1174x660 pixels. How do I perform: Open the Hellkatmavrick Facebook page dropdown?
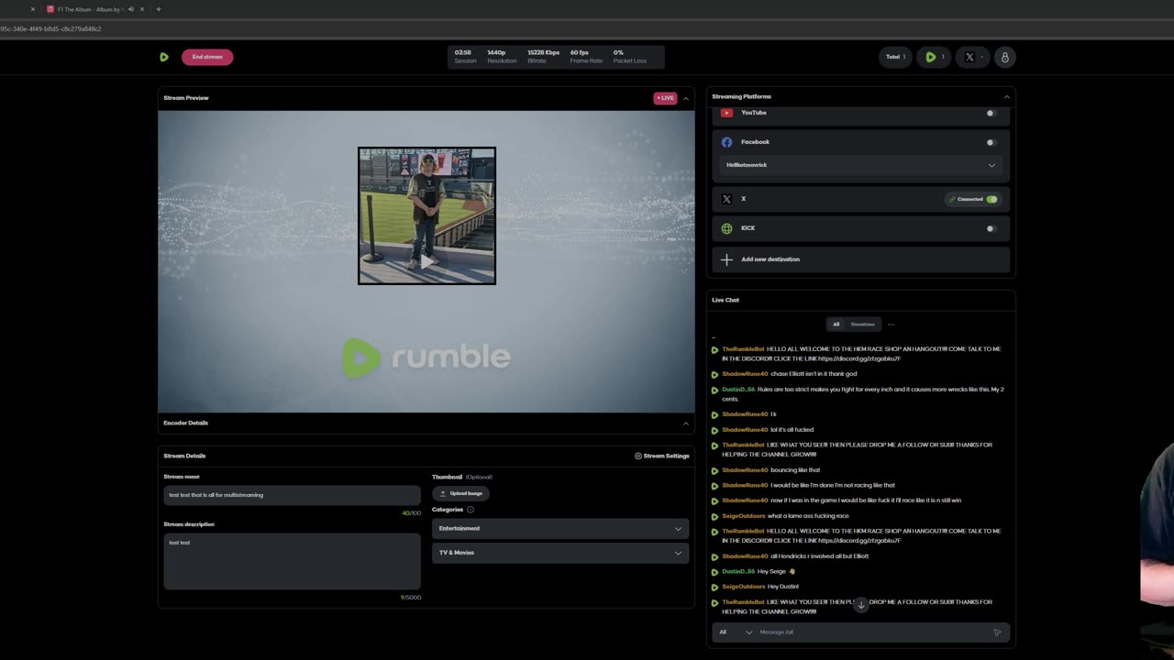coord(861,165)
